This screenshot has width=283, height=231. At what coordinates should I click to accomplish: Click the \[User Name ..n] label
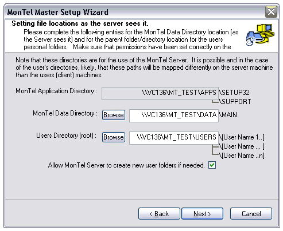click(242, 156)
